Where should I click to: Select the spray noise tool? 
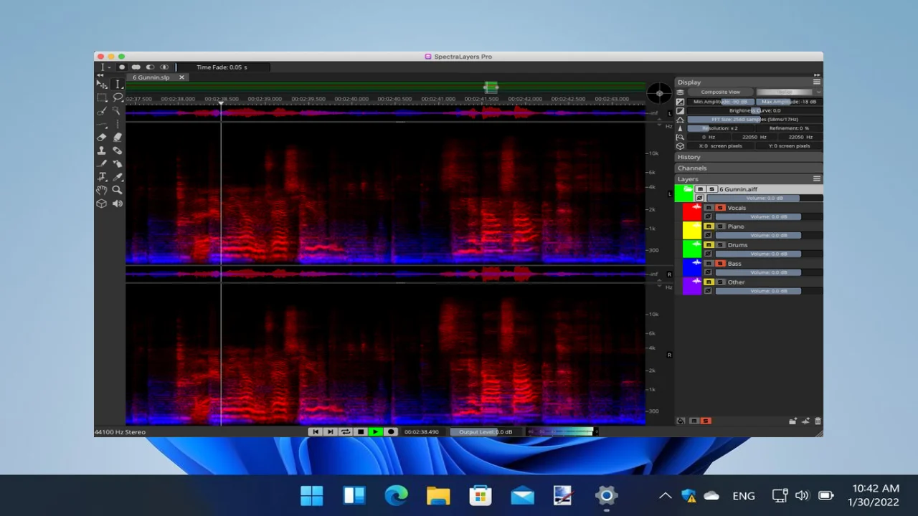(118, 163)
